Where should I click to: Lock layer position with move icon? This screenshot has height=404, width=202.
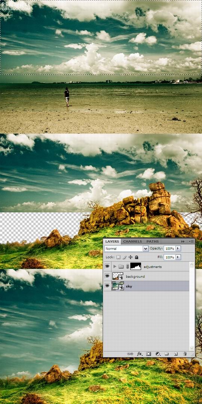pos(131,257)
